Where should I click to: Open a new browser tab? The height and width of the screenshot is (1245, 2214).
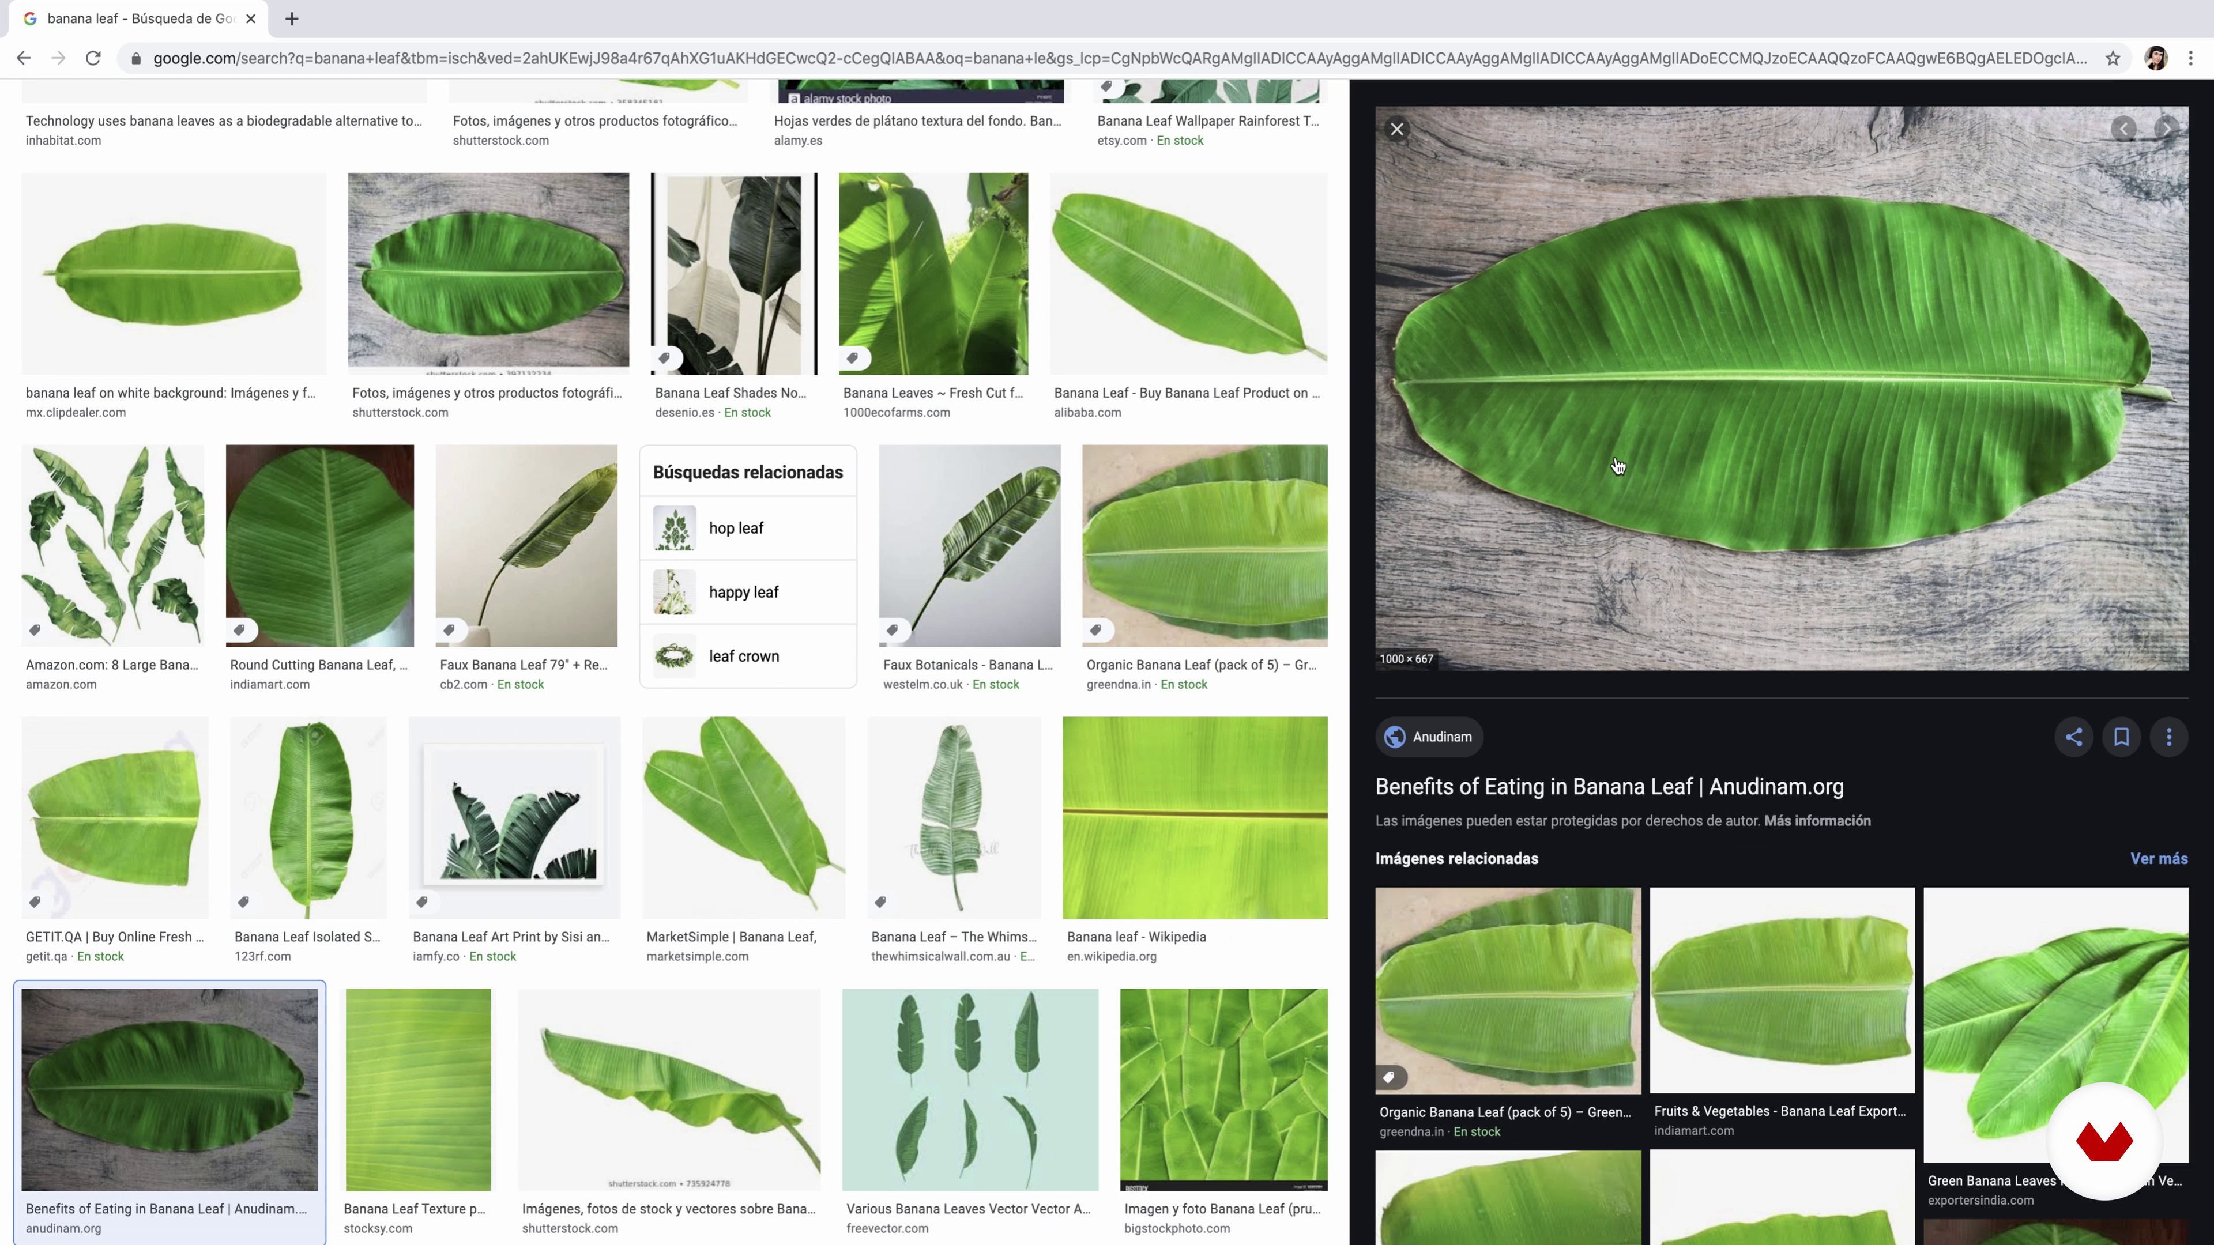point(292,19)
